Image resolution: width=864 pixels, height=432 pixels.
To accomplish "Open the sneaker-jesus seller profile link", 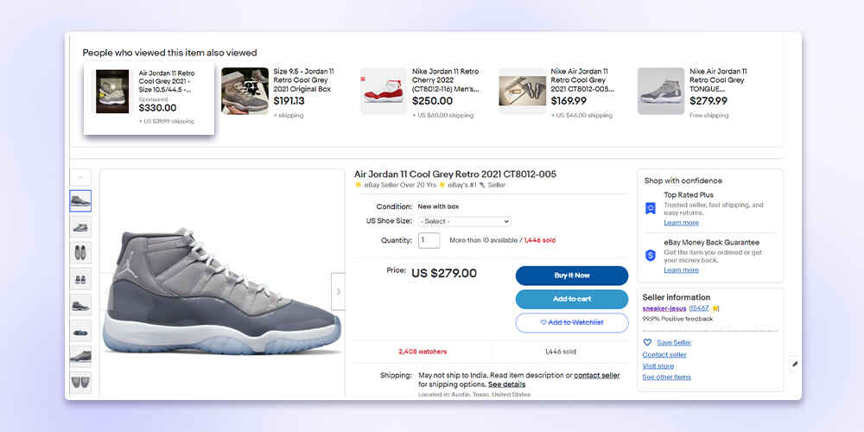I will (x=664, y=308).
